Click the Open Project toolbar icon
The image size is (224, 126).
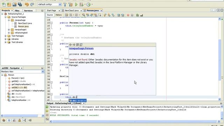coord(14,5)
